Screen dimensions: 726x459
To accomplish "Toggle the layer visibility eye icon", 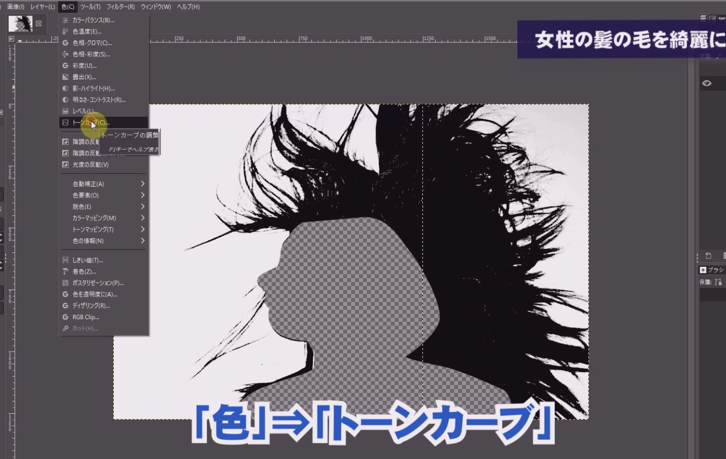I will click(x=706, y=83).
